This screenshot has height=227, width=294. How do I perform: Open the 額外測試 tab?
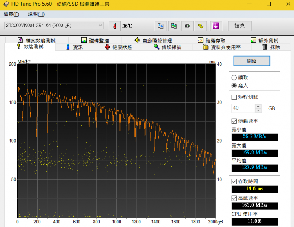264,40
